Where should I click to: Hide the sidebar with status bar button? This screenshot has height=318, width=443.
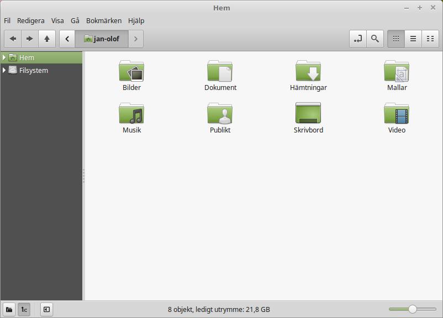(46, 310)
